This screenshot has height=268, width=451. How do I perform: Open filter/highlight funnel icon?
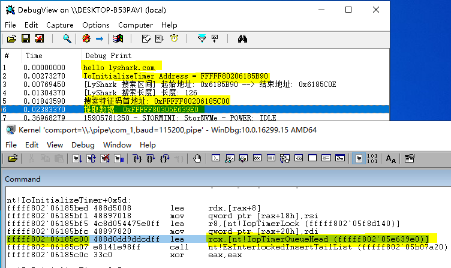click(x=202, y=38)
